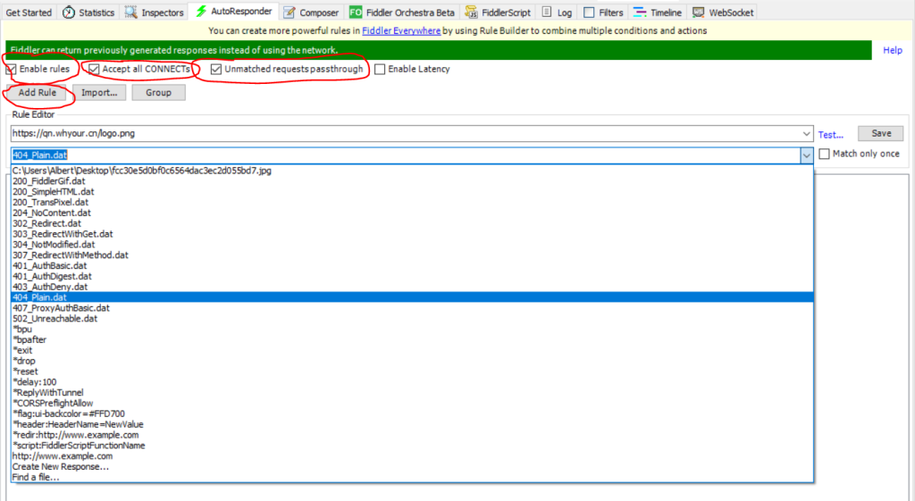Switch to the Get Started tab
The width and height of the screenshot is (915, 501).
point(29,13)
